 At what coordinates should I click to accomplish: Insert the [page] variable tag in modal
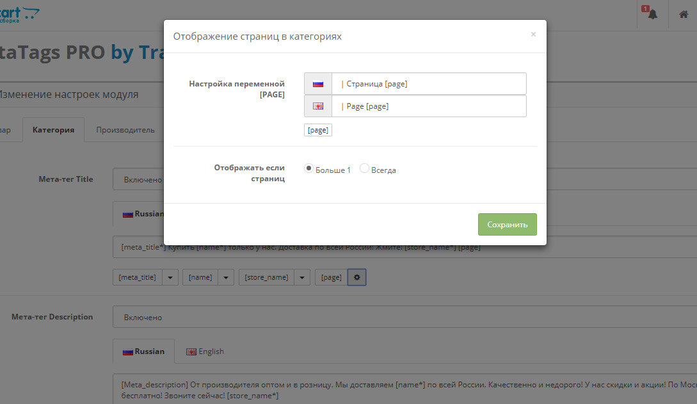[x=318, y=130]
